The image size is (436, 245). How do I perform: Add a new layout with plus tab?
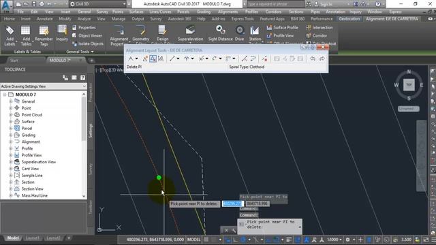coord(69,238)
